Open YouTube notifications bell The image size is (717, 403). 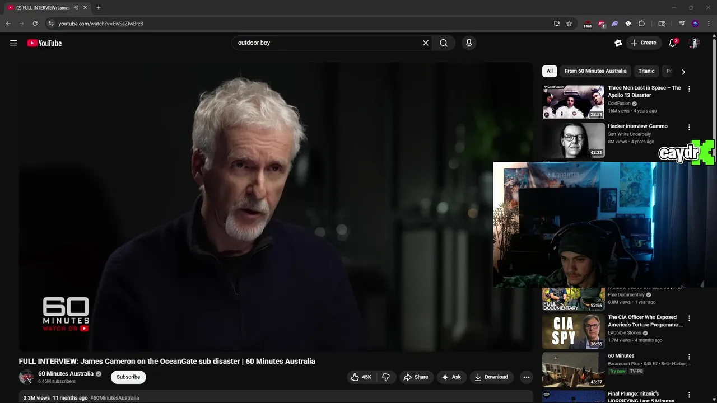click(673, 43)
